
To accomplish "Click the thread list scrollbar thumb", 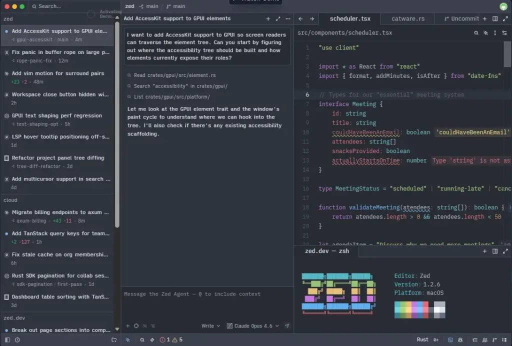I will point(117,124).
